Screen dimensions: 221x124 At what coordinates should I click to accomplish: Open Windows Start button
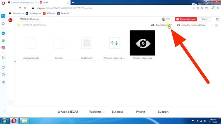click(x=4, y=121)
